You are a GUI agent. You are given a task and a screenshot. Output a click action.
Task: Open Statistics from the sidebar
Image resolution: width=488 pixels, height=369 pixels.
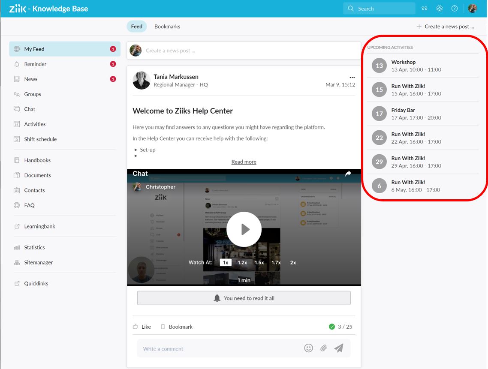click(65, 247)
